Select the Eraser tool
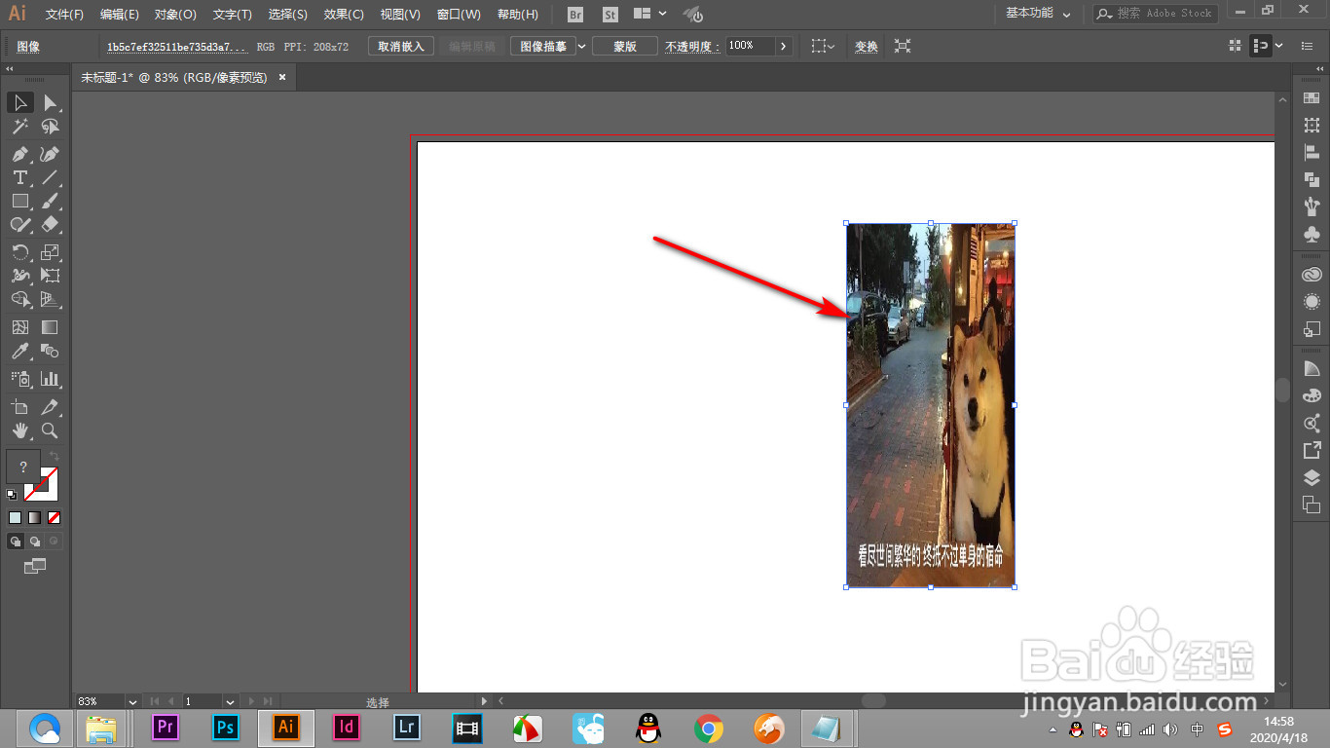 pos(50,224)
